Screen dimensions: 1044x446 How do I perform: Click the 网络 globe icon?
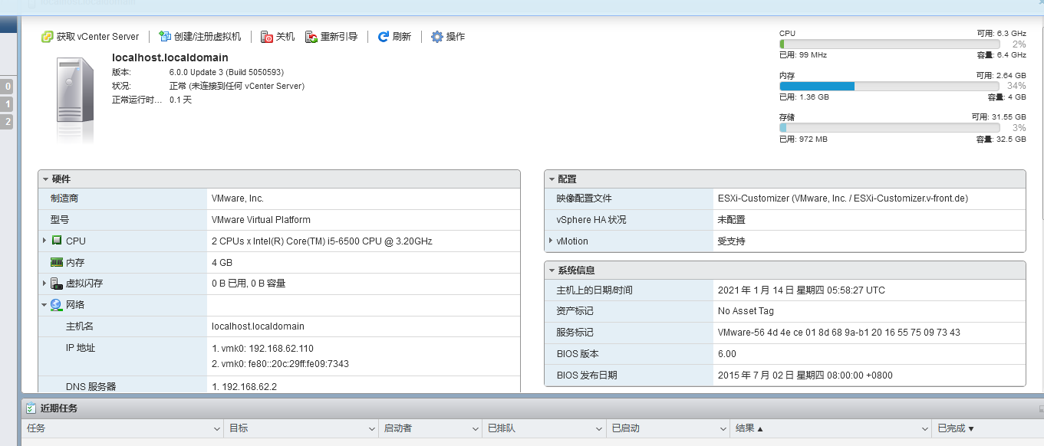click(x=57, y=305)
